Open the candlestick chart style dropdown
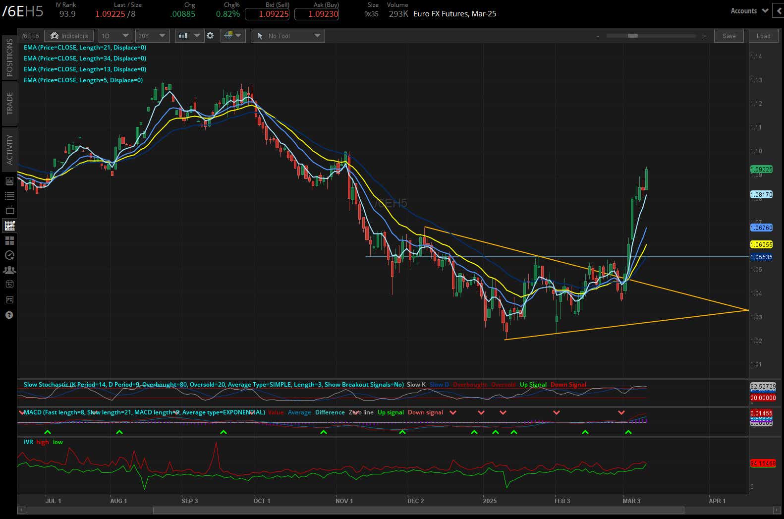 point(189,36)
